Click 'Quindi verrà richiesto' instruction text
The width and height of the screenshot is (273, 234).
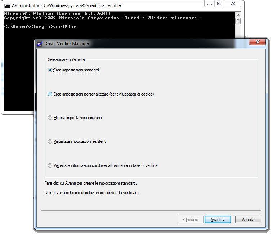coord(92,193)
